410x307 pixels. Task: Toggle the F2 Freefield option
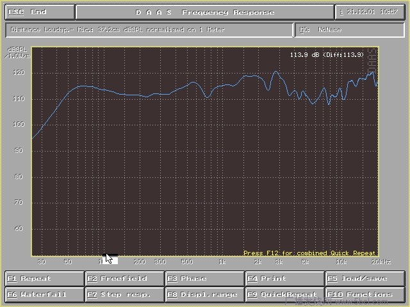(x=124, y=279)
